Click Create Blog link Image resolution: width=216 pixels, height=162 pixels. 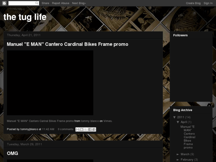pos(193,3)
